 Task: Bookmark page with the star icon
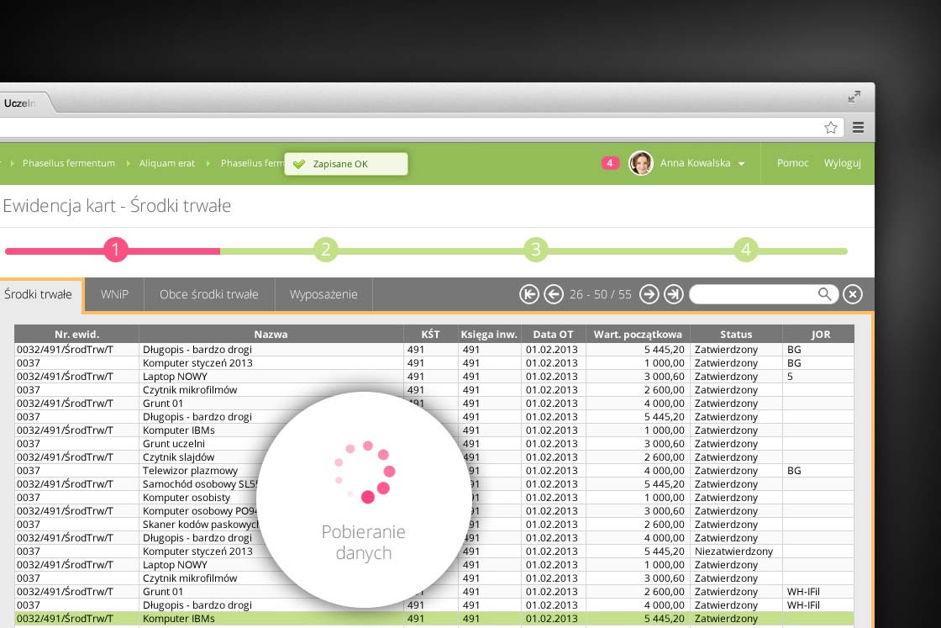831,128
